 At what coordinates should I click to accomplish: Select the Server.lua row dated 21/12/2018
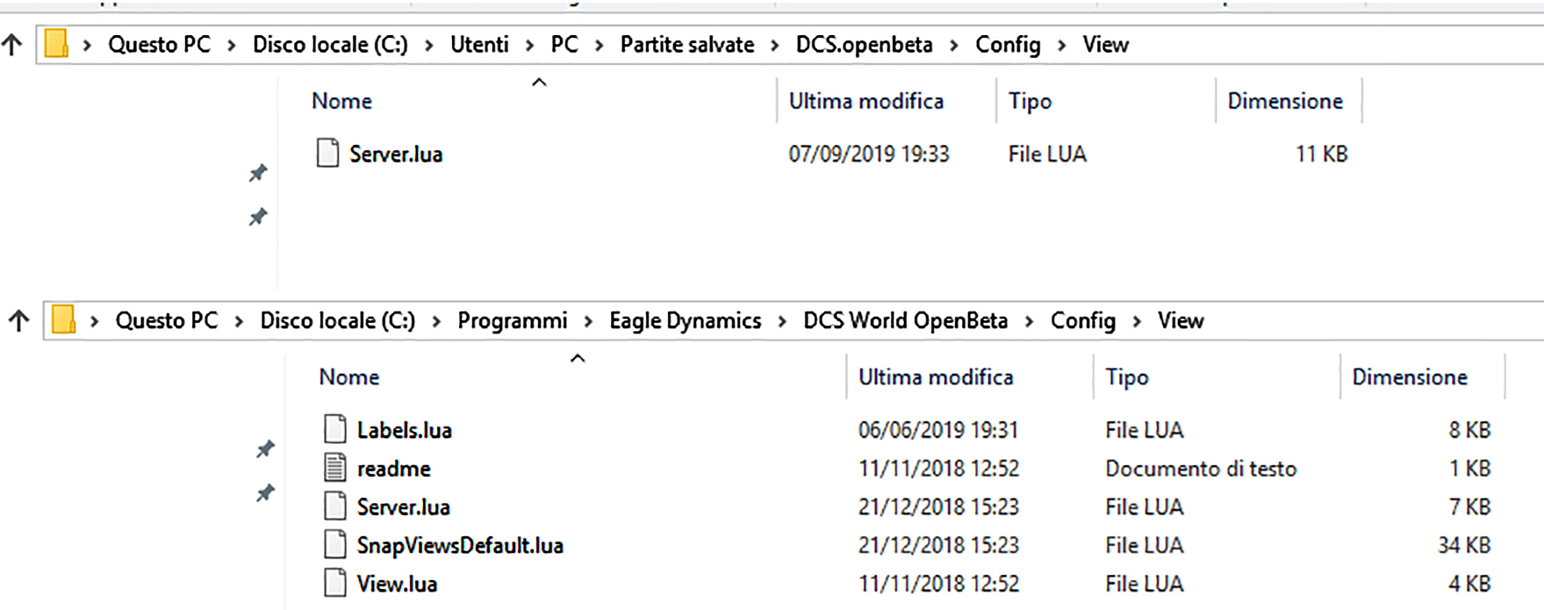[906, 506]
